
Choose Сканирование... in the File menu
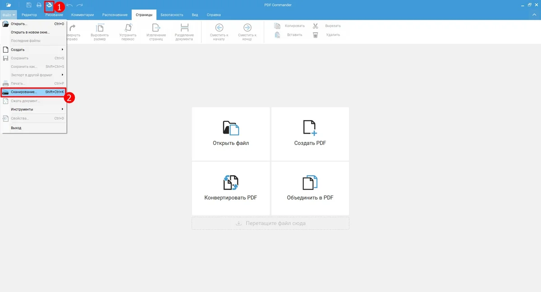(x=34, y=92)
